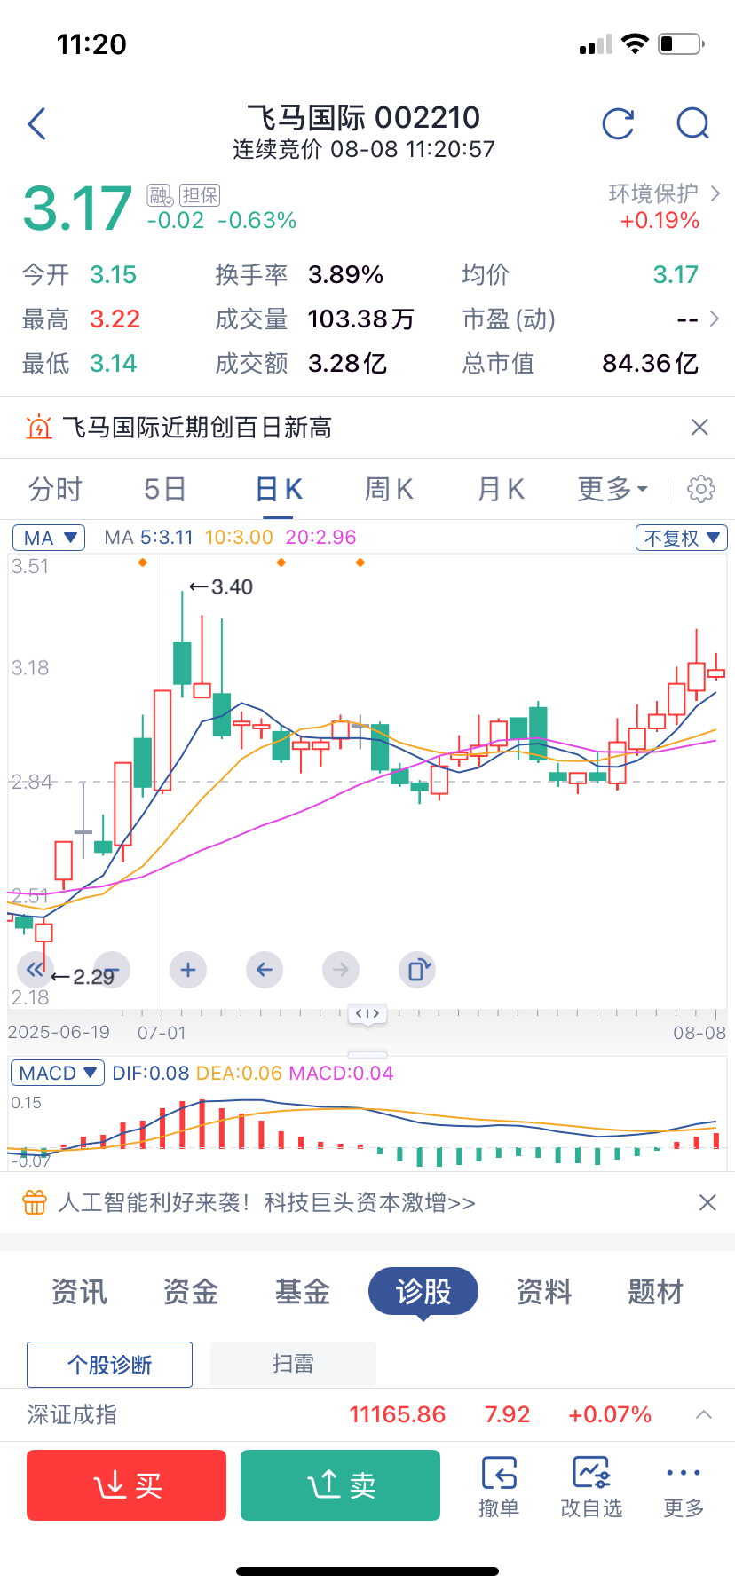Open the 资金 tab

(191, 1292)
